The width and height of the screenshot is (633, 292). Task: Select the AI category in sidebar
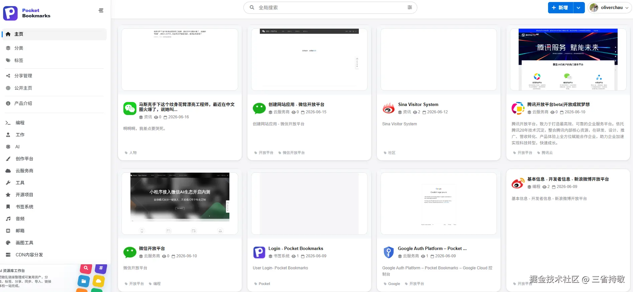click(x=54, y=147)
